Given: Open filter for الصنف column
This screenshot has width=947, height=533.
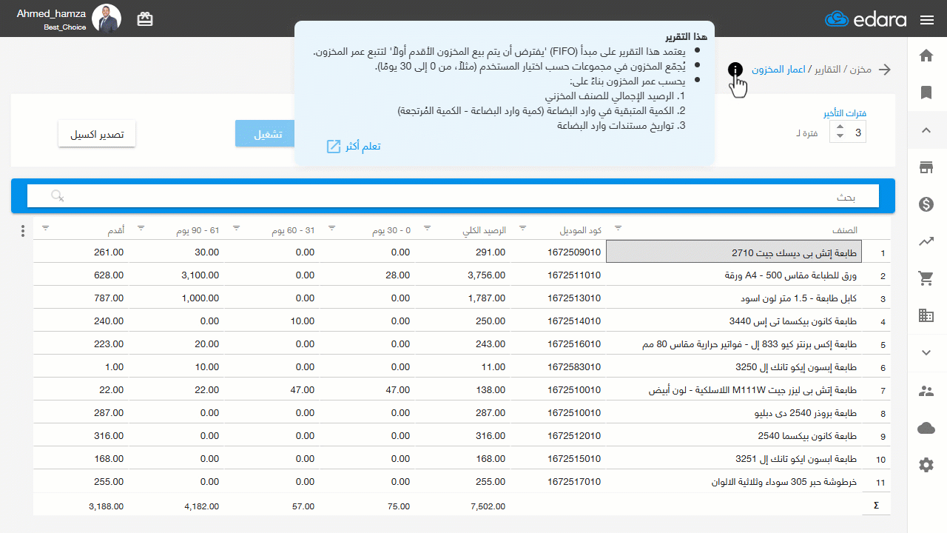Looking at the screenshot, I should coord(619,228).
